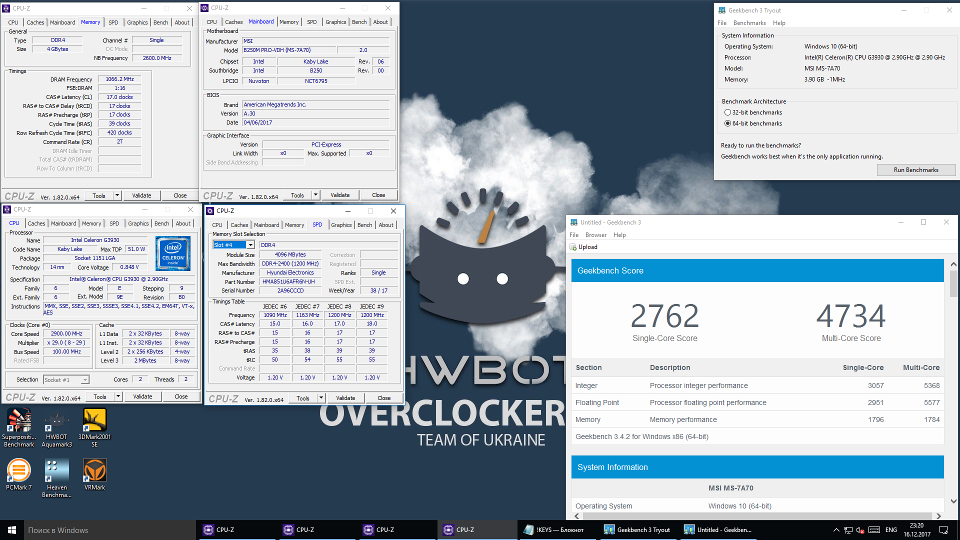The width and height of the screenshot is (960, 540).
Task: Open File menu in Geekbench 3 Tryout
Action: pyautogui.click(x=721, y=23)
